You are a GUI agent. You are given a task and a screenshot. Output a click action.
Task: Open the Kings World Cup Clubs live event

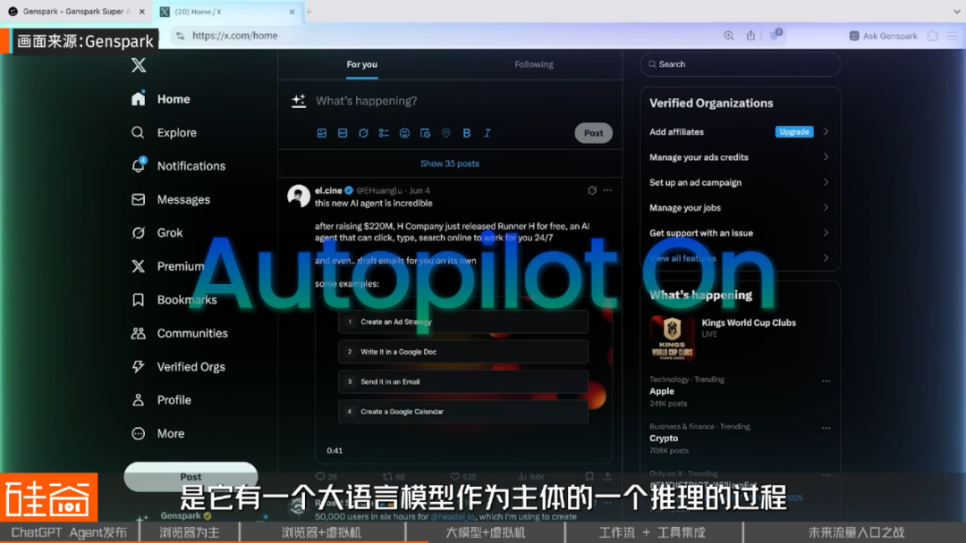point(749,322)
